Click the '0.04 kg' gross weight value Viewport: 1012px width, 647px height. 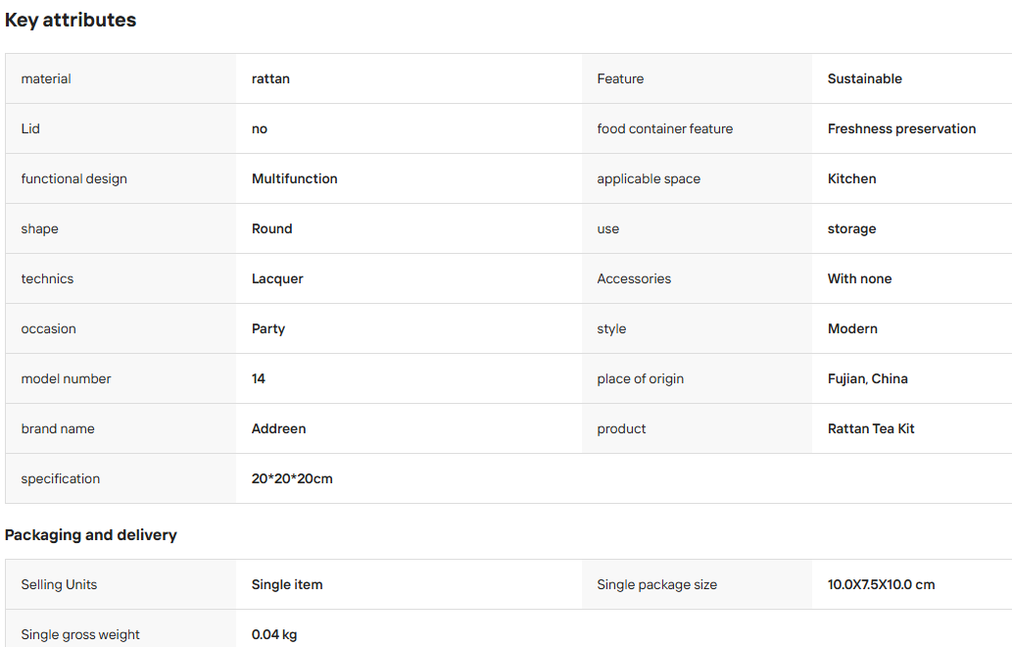[273, 634]
